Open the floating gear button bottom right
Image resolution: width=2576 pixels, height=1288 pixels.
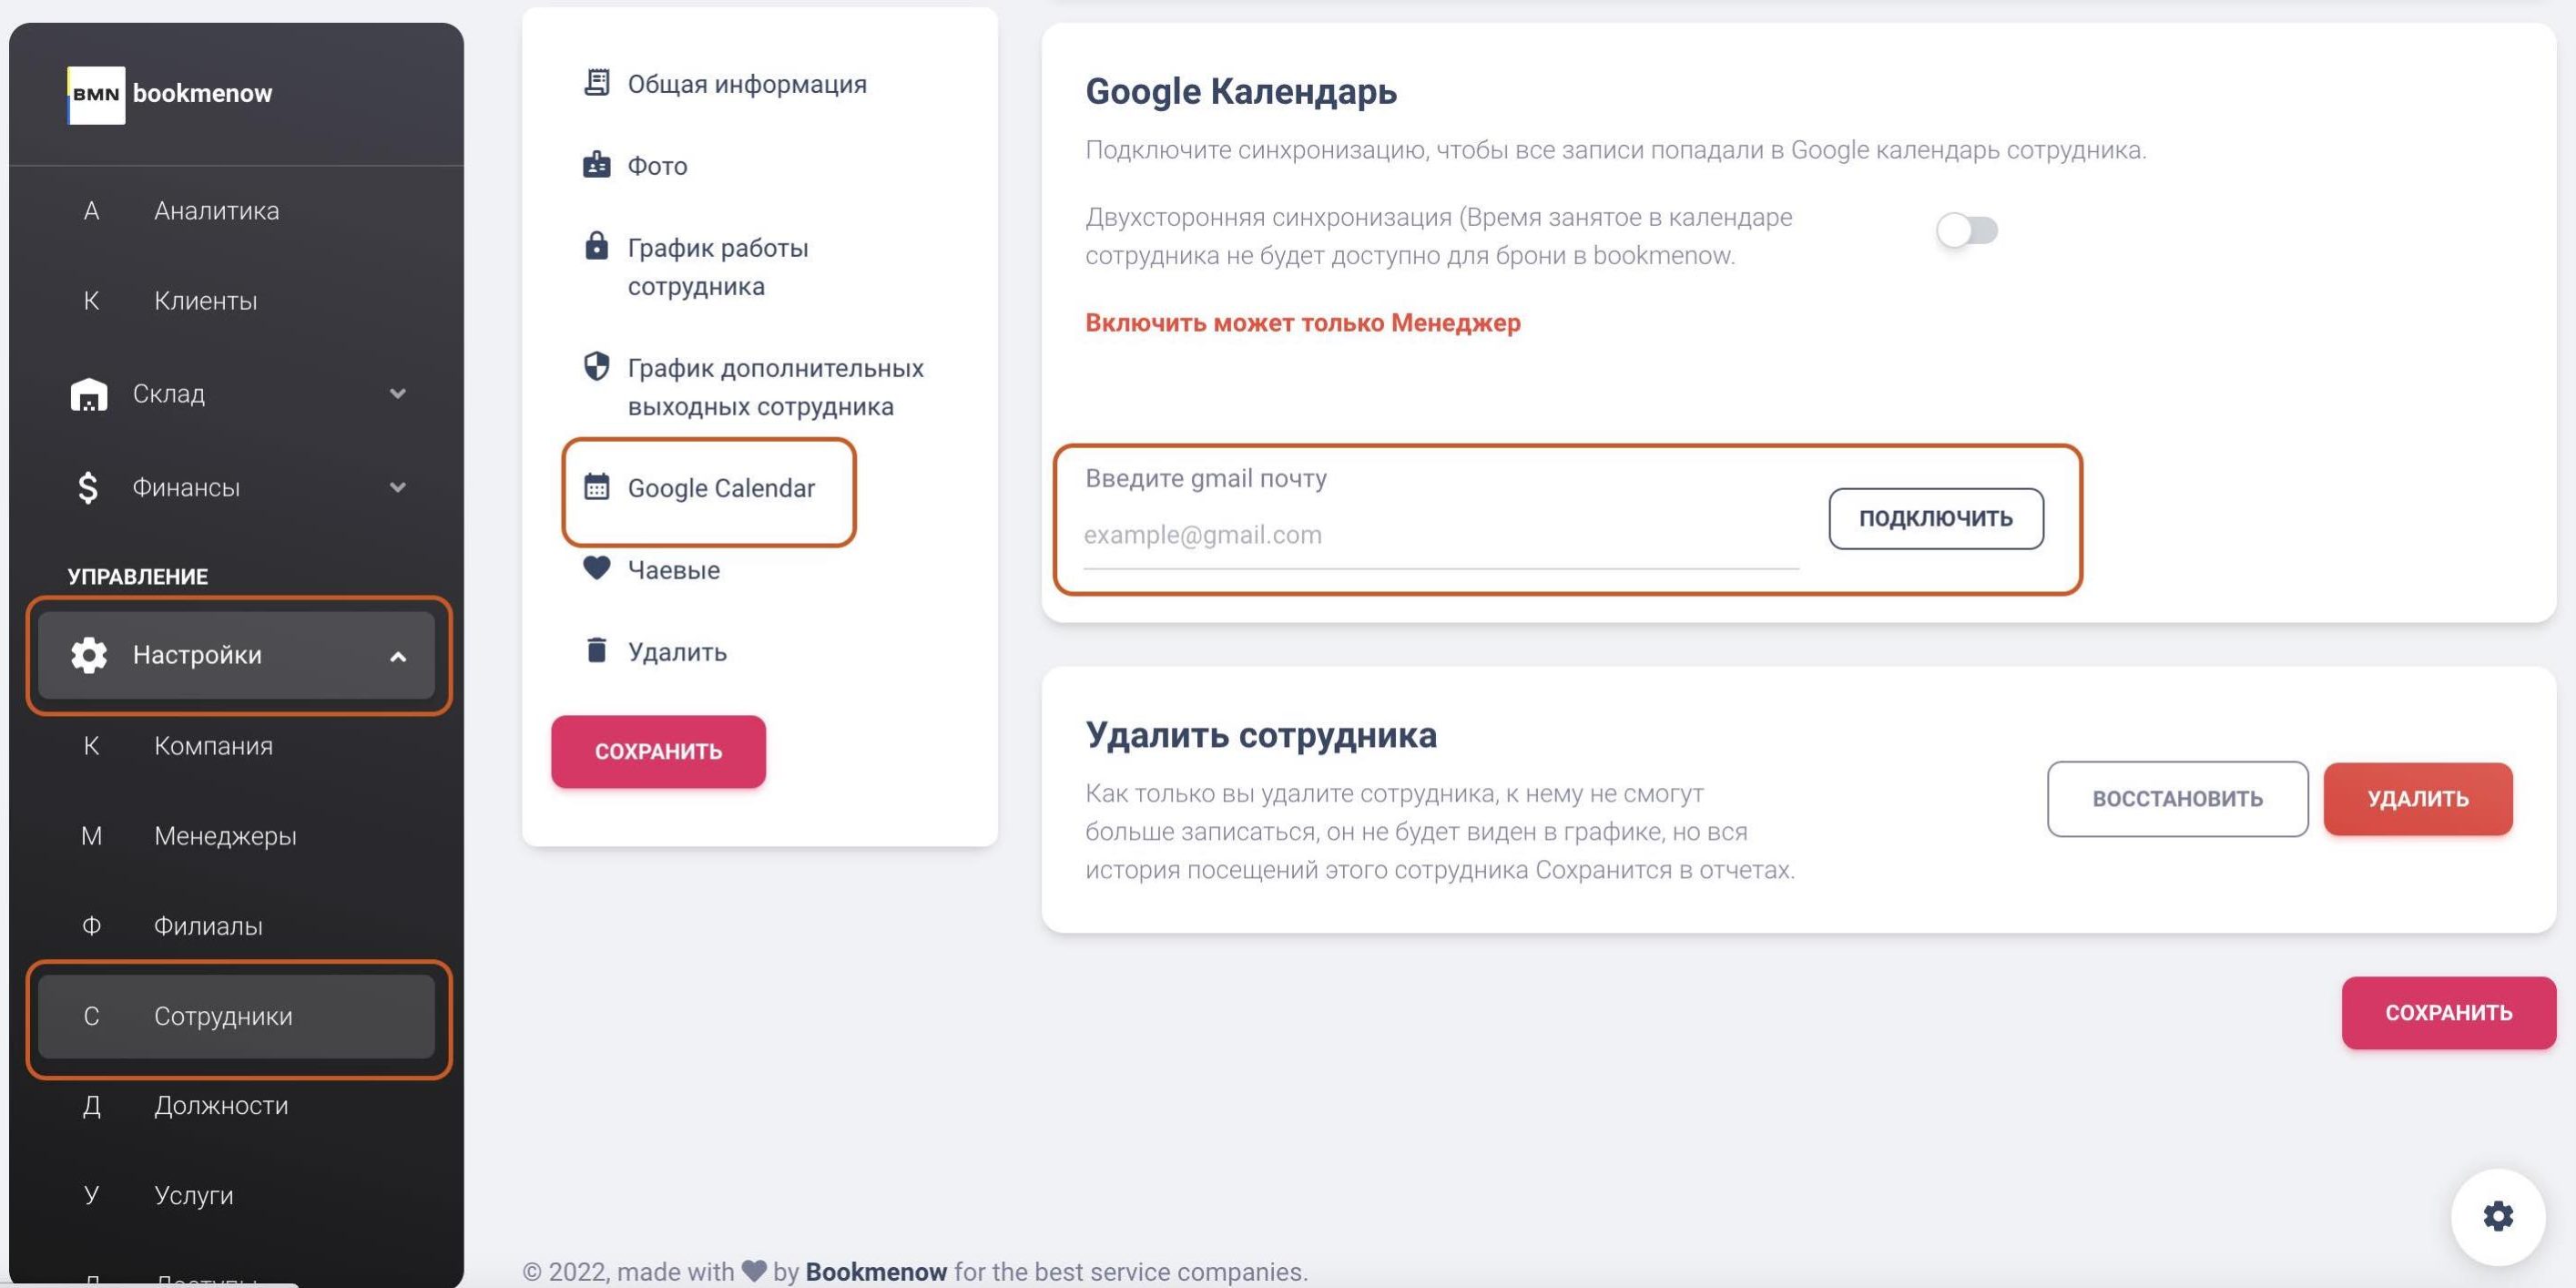pos(2497,1216)
